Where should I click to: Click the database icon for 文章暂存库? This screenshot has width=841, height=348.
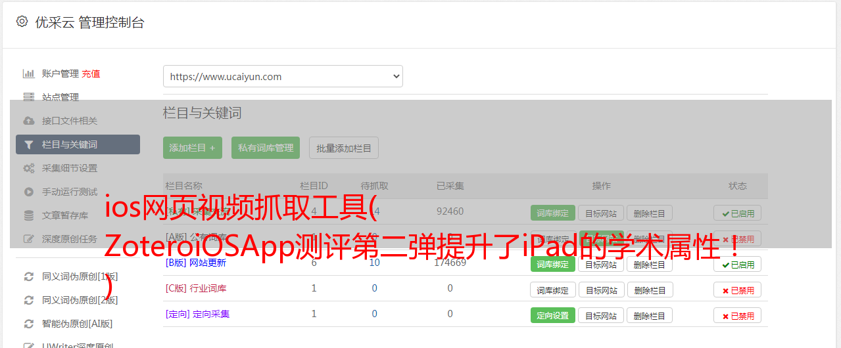click(x=28, y=215)
